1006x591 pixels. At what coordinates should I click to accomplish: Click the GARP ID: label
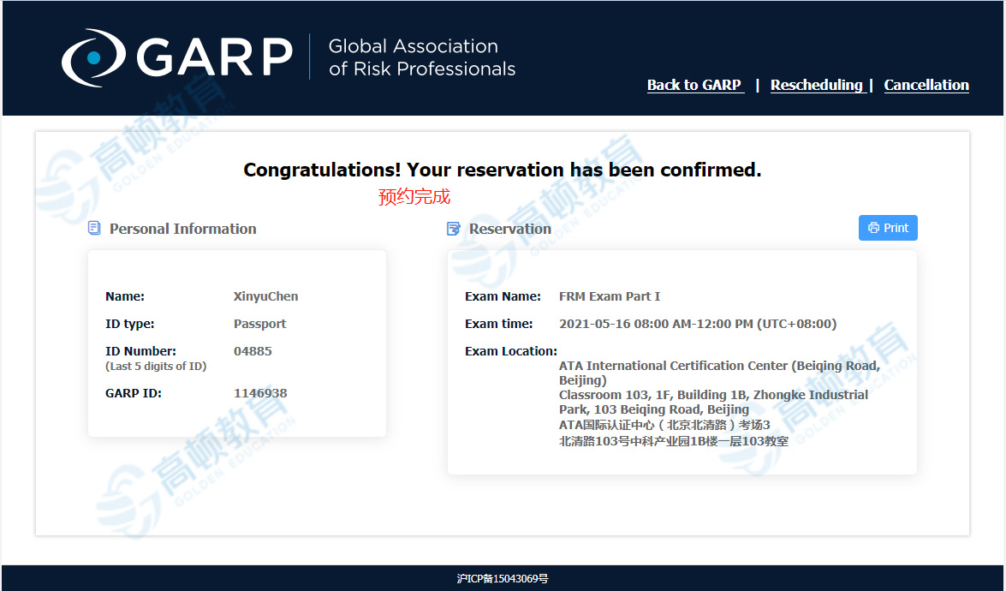pyautogui.click(x=134, y=393)
